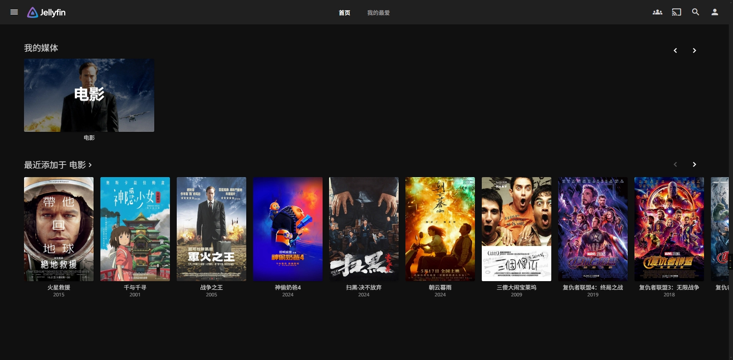Open the 电影 media library card
Image resolution: width=733 pixels, height=360 pixels.
pos(89,95)
